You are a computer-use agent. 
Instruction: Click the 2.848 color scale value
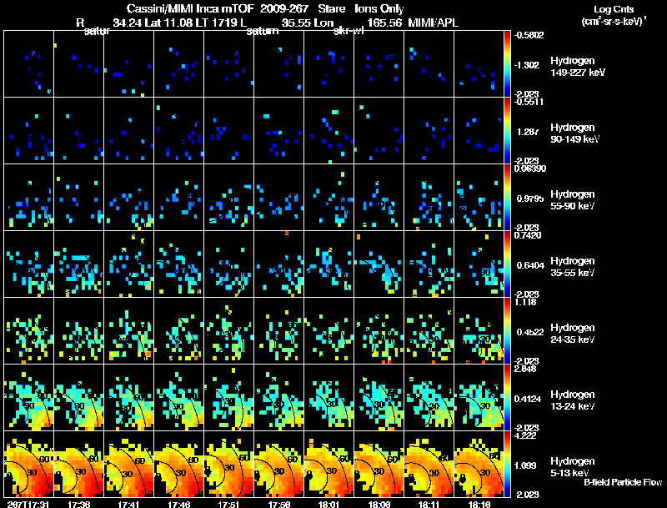click(525, 369)
